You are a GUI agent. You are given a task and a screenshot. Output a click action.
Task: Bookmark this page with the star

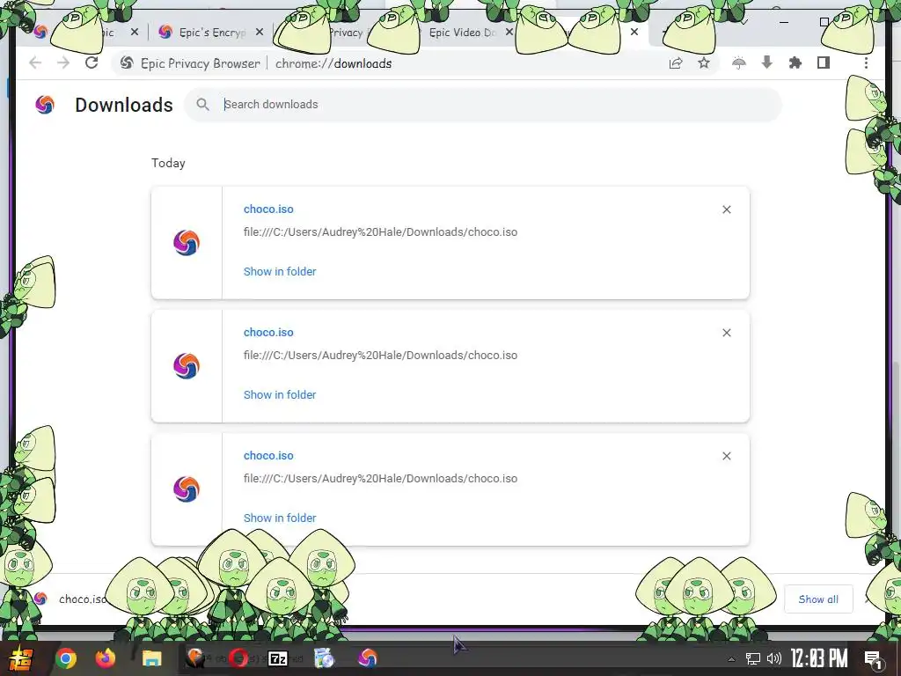[x=704, y=63]
